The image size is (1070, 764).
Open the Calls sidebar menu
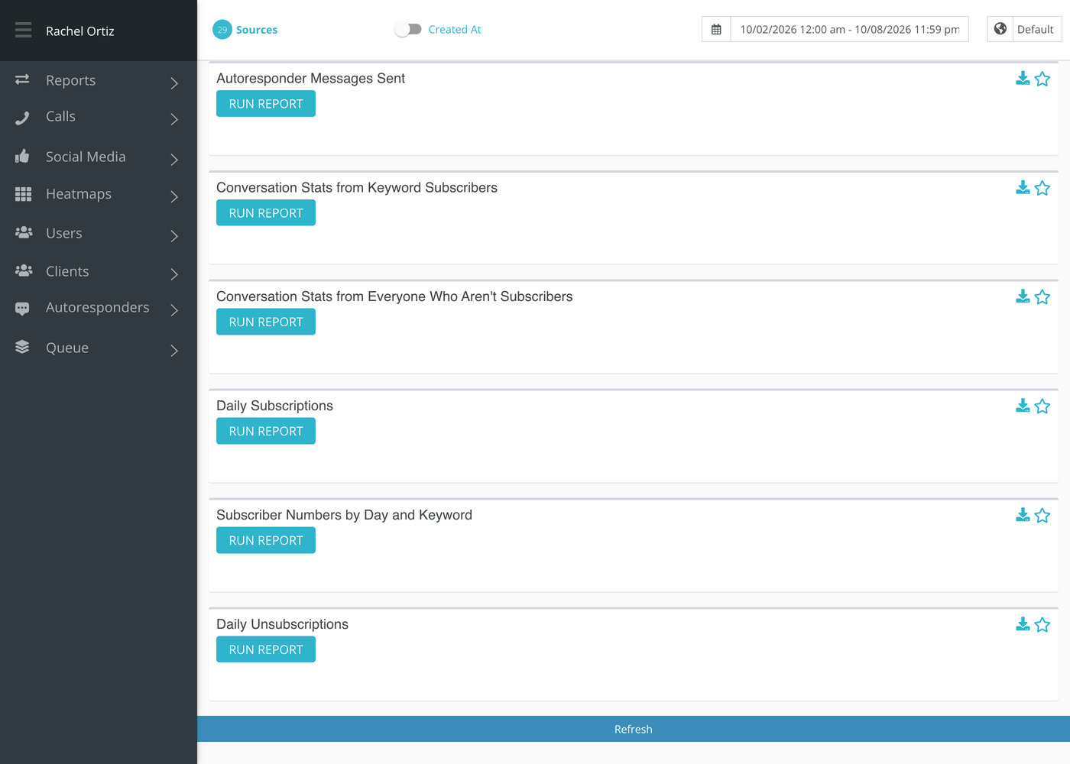click(x=99, y=117)
